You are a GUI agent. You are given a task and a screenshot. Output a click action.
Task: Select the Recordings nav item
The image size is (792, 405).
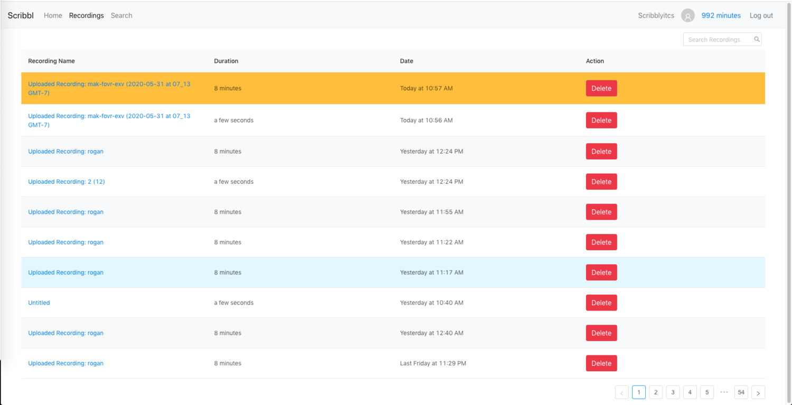tap(87, 15)
